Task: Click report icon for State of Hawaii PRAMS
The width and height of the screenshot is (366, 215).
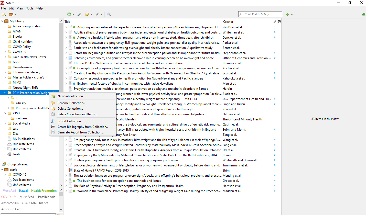Action: pos(70,171)
